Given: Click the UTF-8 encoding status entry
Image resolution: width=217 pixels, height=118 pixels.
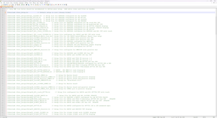Looking at the screenshot, I should pos(204,117).
